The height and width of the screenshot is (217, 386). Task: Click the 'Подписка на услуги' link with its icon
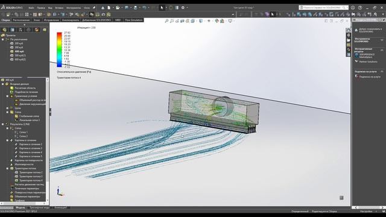(368, 77)
